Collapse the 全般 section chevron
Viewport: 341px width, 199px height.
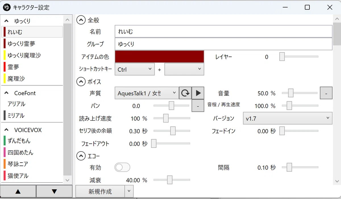(x=81, y=20)
